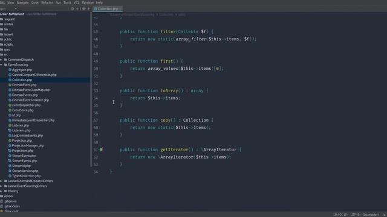387x217 pixels.
Task: Close the Collection.php editor tab
Action: [120, 9]
